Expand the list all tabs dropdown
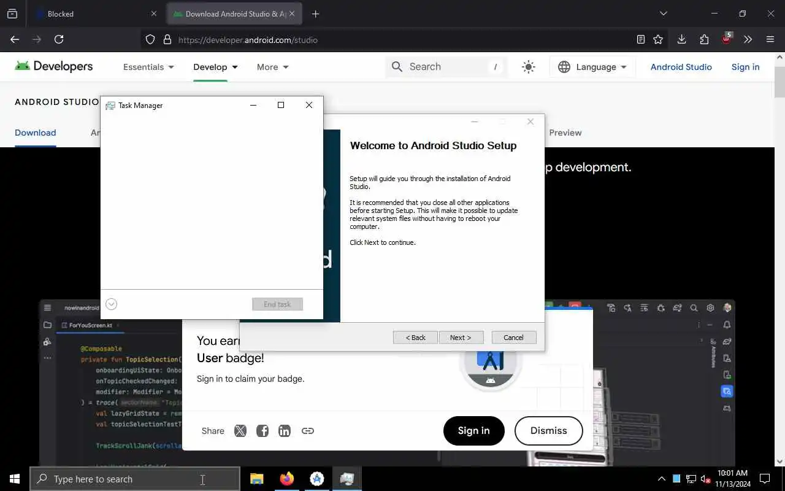Image resolution: width=785 pixels, height=491 pixels. pyautogui.click(x=663, y=14)
